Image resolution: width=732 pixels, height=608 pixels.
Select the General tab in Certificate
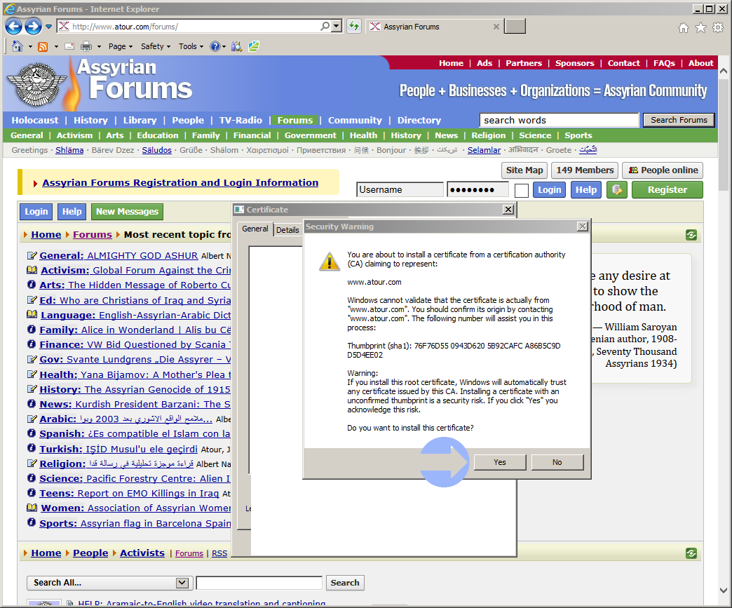[x=255, y=229]
